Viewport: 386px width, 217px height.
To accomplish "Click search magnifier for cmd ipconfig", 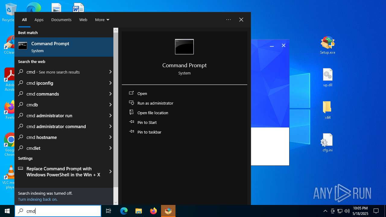I will pyautogui.click(x=21, y=83).
